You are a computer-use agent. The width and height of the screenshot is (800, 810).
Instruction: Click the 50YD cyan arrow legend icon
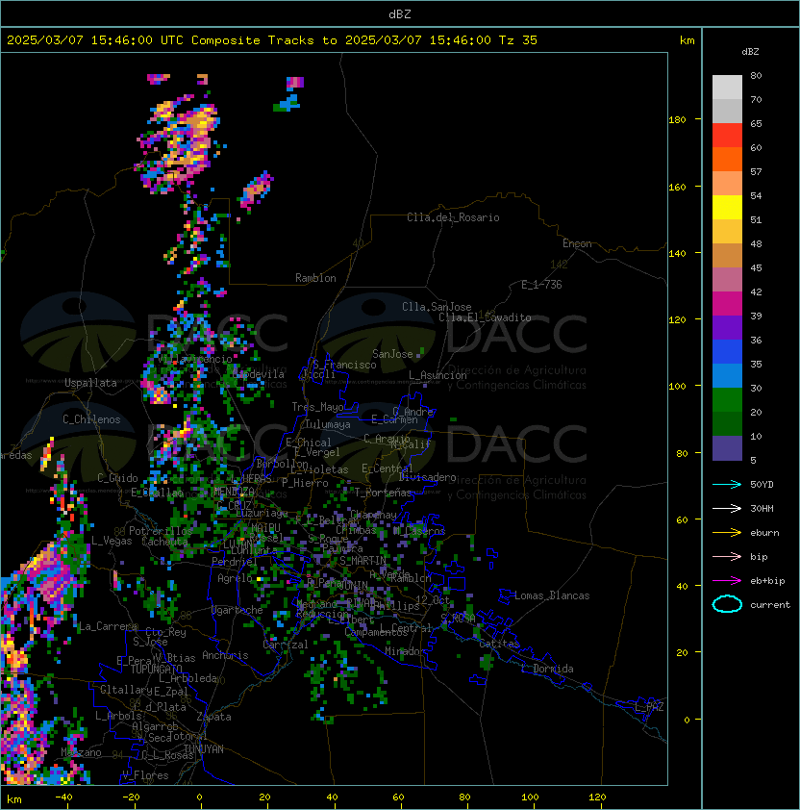(727, 484)
